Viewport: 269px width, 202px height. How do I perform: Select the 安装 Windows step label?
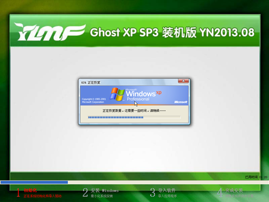105,190
